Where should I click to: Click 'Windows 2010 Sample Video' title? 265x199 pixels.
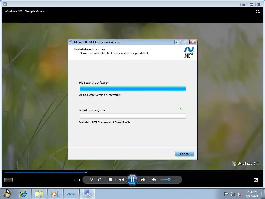pos(24,11)
